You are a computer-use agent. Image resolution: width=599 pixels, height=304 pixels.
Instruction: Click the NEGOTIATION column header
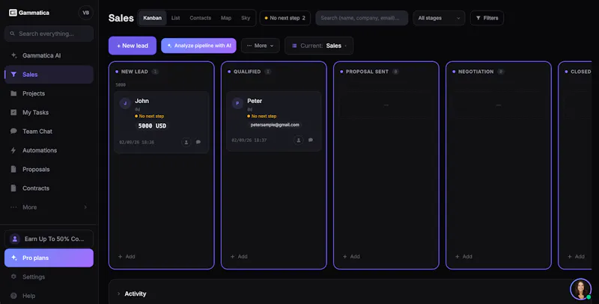click(475, 72)
